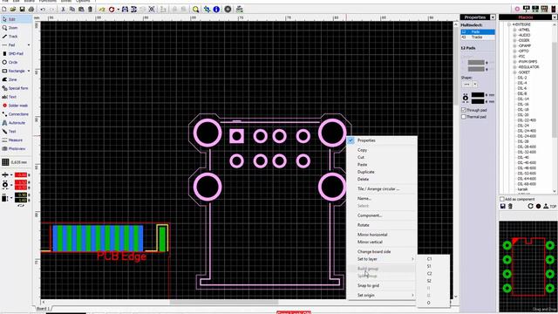Close the Properties panel
This screenshot has height=314, width=558.
[x=493, y=17]
